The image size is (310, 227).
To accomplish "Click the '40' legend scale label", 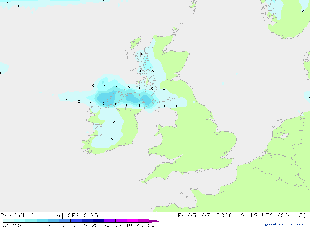I will click(x=129, y=225).
